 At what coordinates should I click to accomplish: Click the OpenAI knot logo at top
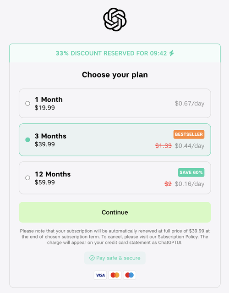[115, 19]
